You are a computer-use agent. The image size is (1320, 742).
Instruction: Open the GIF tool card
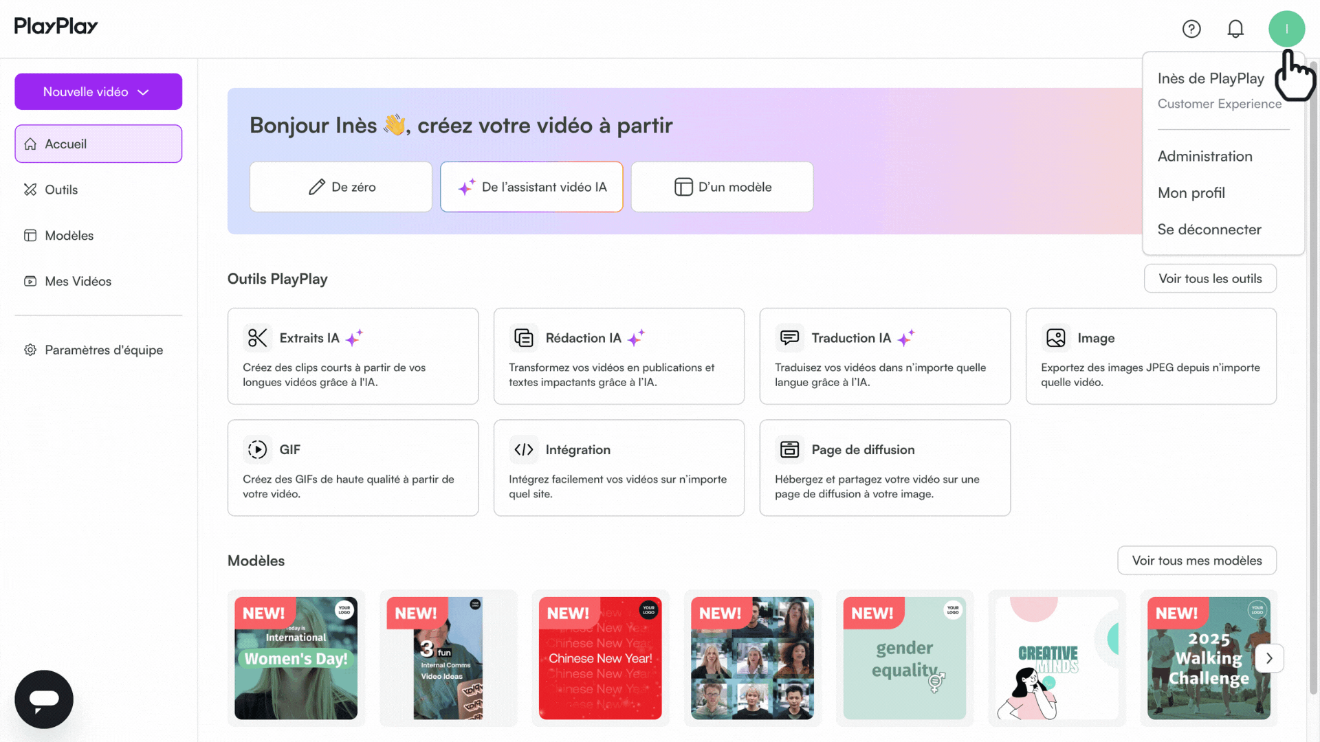[353, 468]
